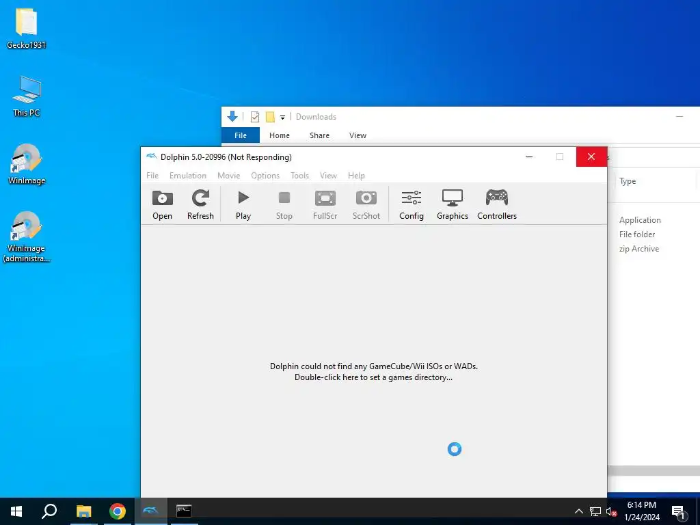The height and width of the screenshot is (525, 700).
Task: Click the File tab in Downloads Explorer
Action: coord(241,135)
